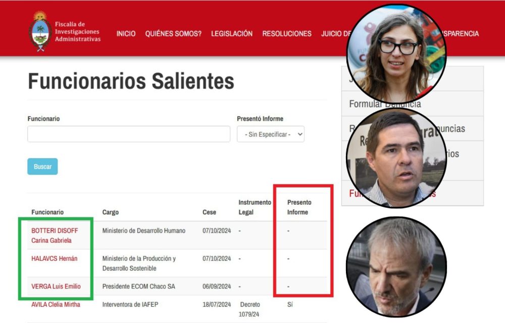Click the Cese column header

(x=210, y=212)
